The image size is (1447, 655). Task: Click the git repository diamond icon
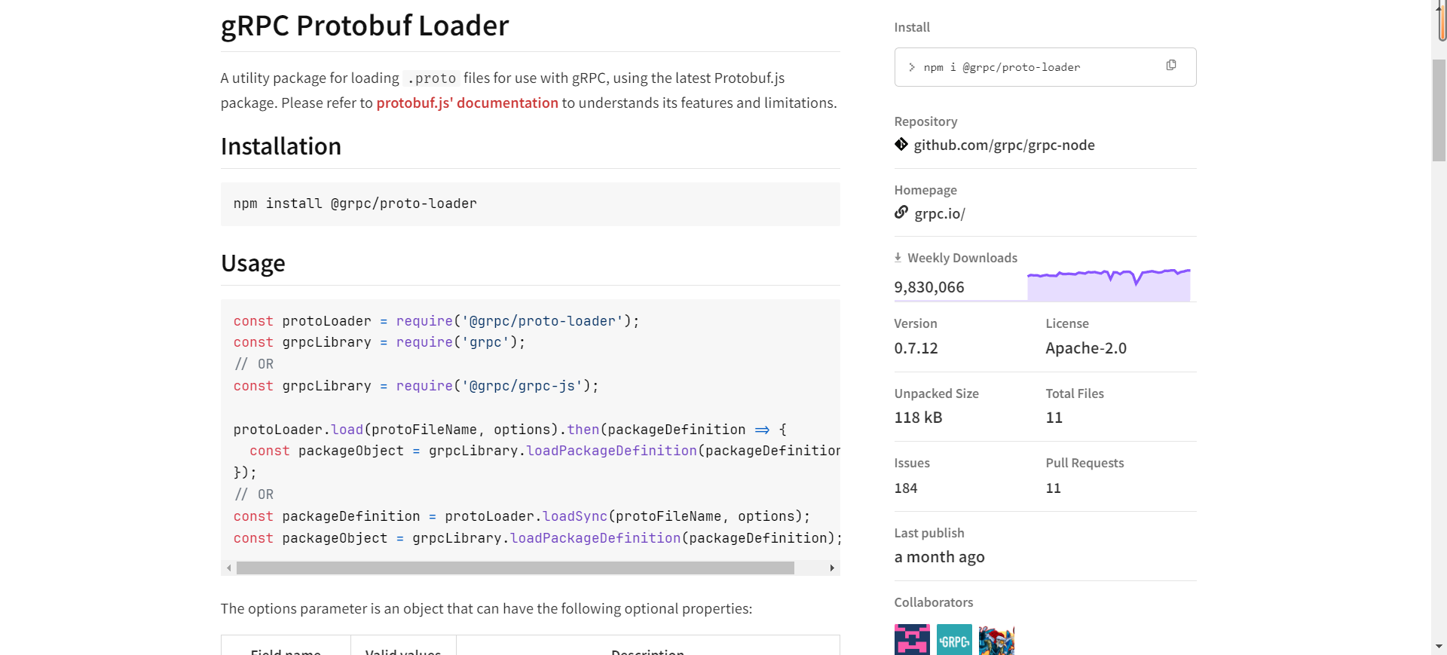901,144
